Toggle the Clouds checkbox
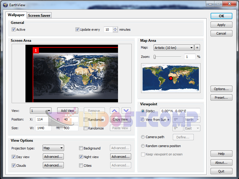The image size is (239, 179). click(x=13, y=166)
